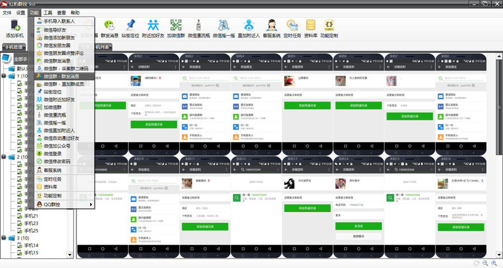Viewport: 503px width, 268px height.
Task: Select 微信修改密码 menu entry
Action: 64,161
